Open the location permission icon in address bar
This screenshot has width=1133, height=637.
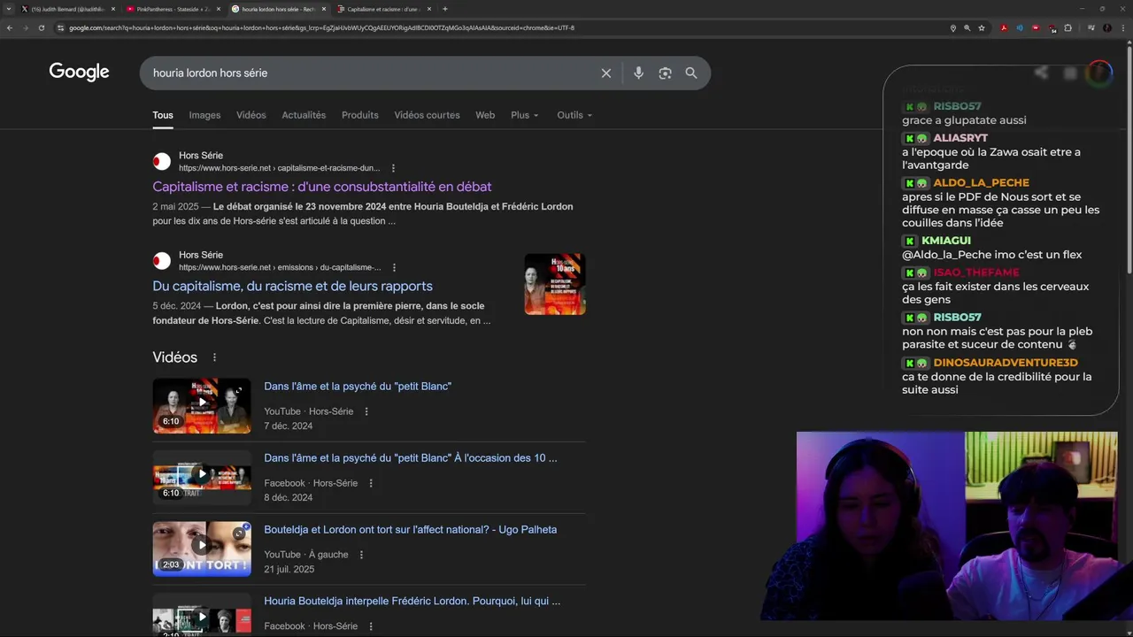click(x=952, y=27)
